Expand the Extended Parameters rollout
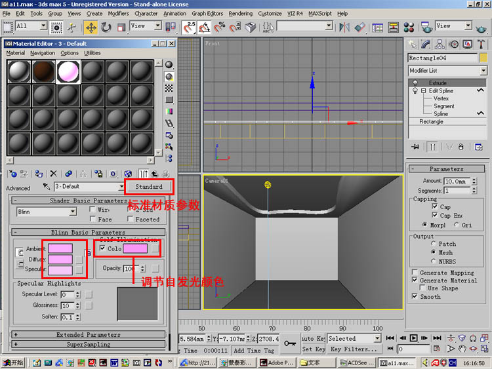Viewport: 492px width, 369px height. (x=88, y=335)
